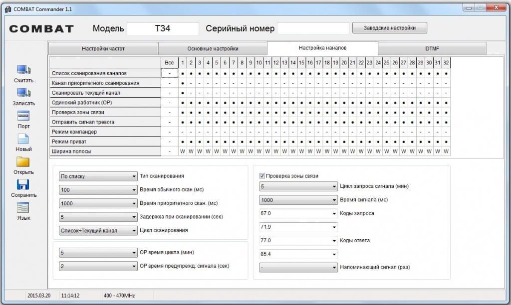The height and width of the screenshot is (305, 511).
Task: Open the Тип сканирования dropdown
Action: point(98,176)
